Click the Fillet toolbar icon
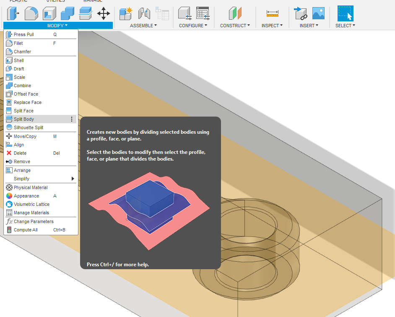The image size is (395, 317). [x=31, y=13]
